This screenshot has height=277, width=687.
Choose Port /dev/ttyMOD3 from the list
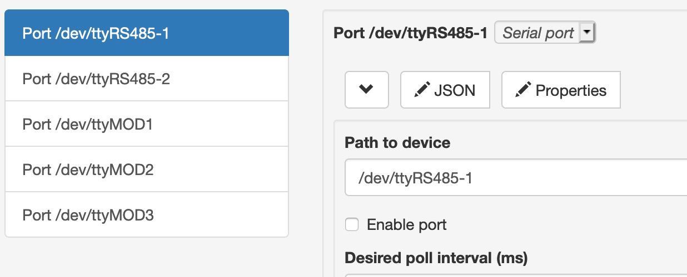tap(147, 215)
